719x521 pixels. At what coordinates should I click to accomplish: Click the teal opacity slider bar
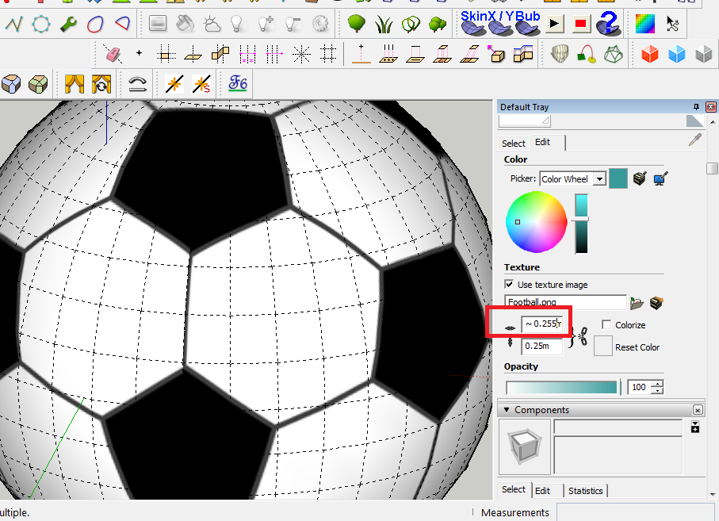coord(562,388)
